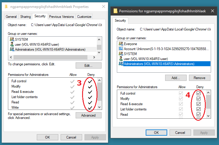
Task: Toggle Allow checkbox for Full control
Action: [181, 93]
